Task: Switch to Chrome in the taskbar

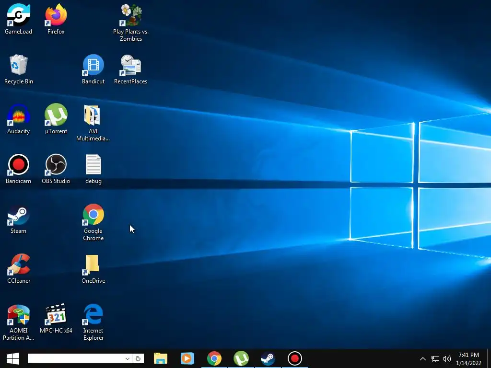Action: click(x=214, y=358)
